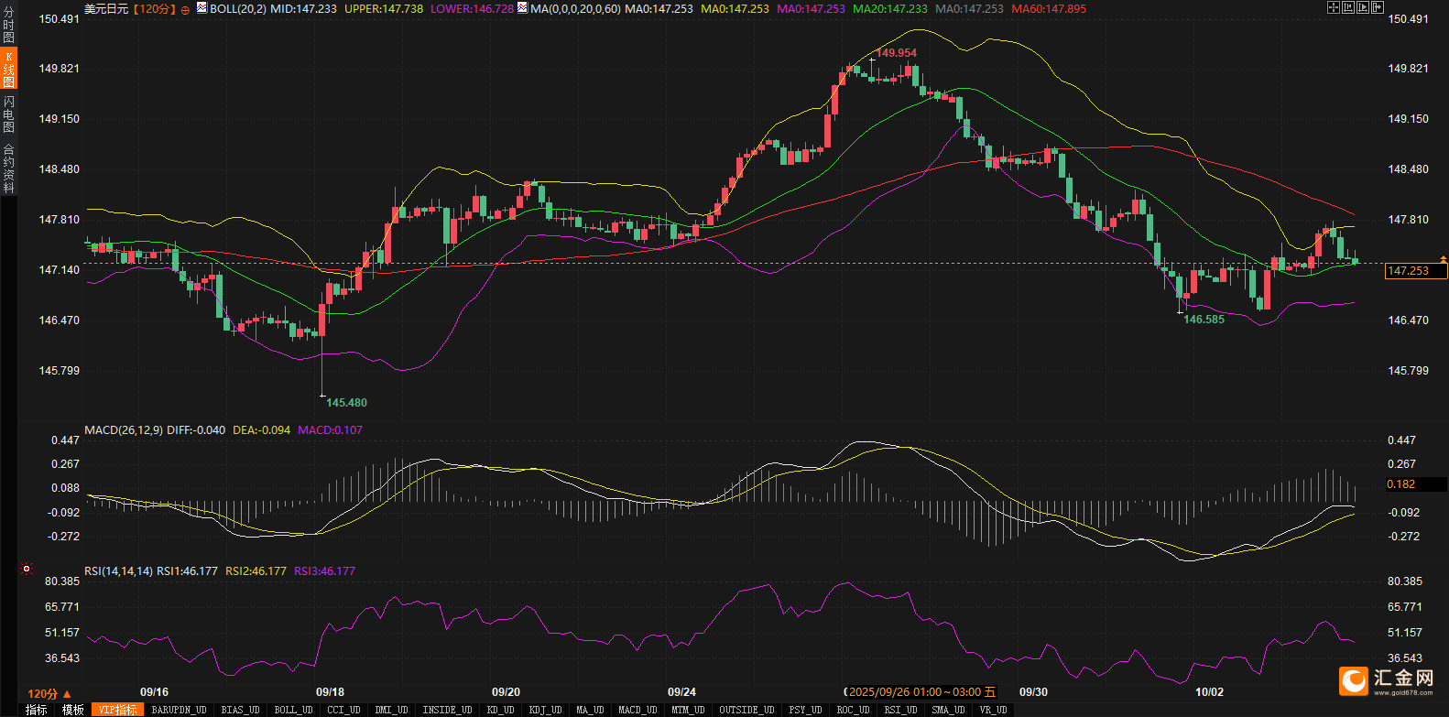The height and width of the screenshot is (717, 1449).
Task: Switch to 分时图 view
Action: coord(8,25)
